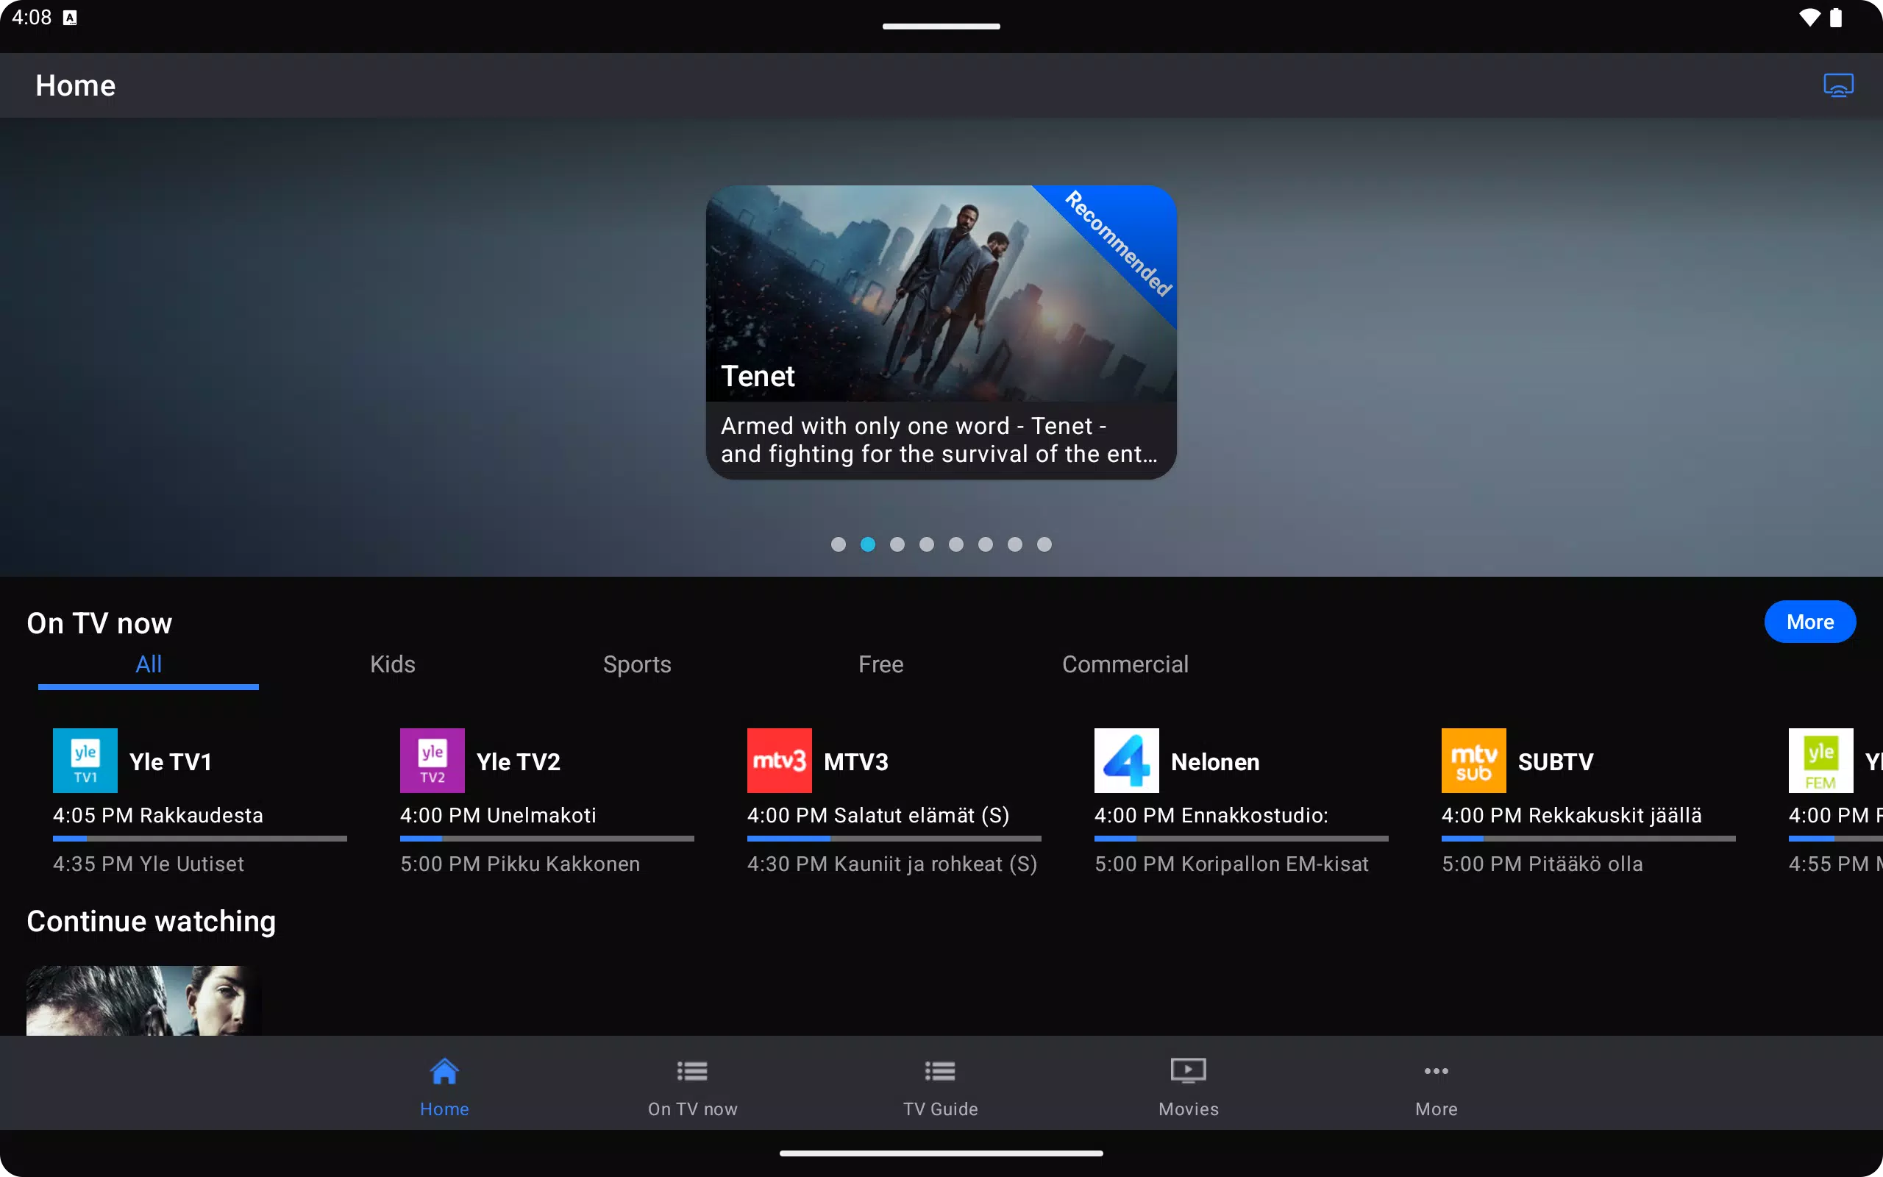Screen dimensions: 1883x1177
Task: Switch to the Kids tab
Action: tap(392, 665)
